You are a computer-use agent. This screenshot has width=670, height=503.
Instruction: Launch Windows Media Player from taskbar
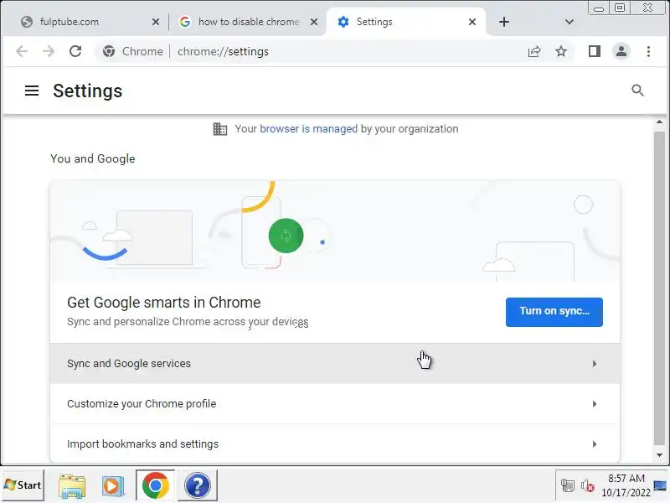113,486
